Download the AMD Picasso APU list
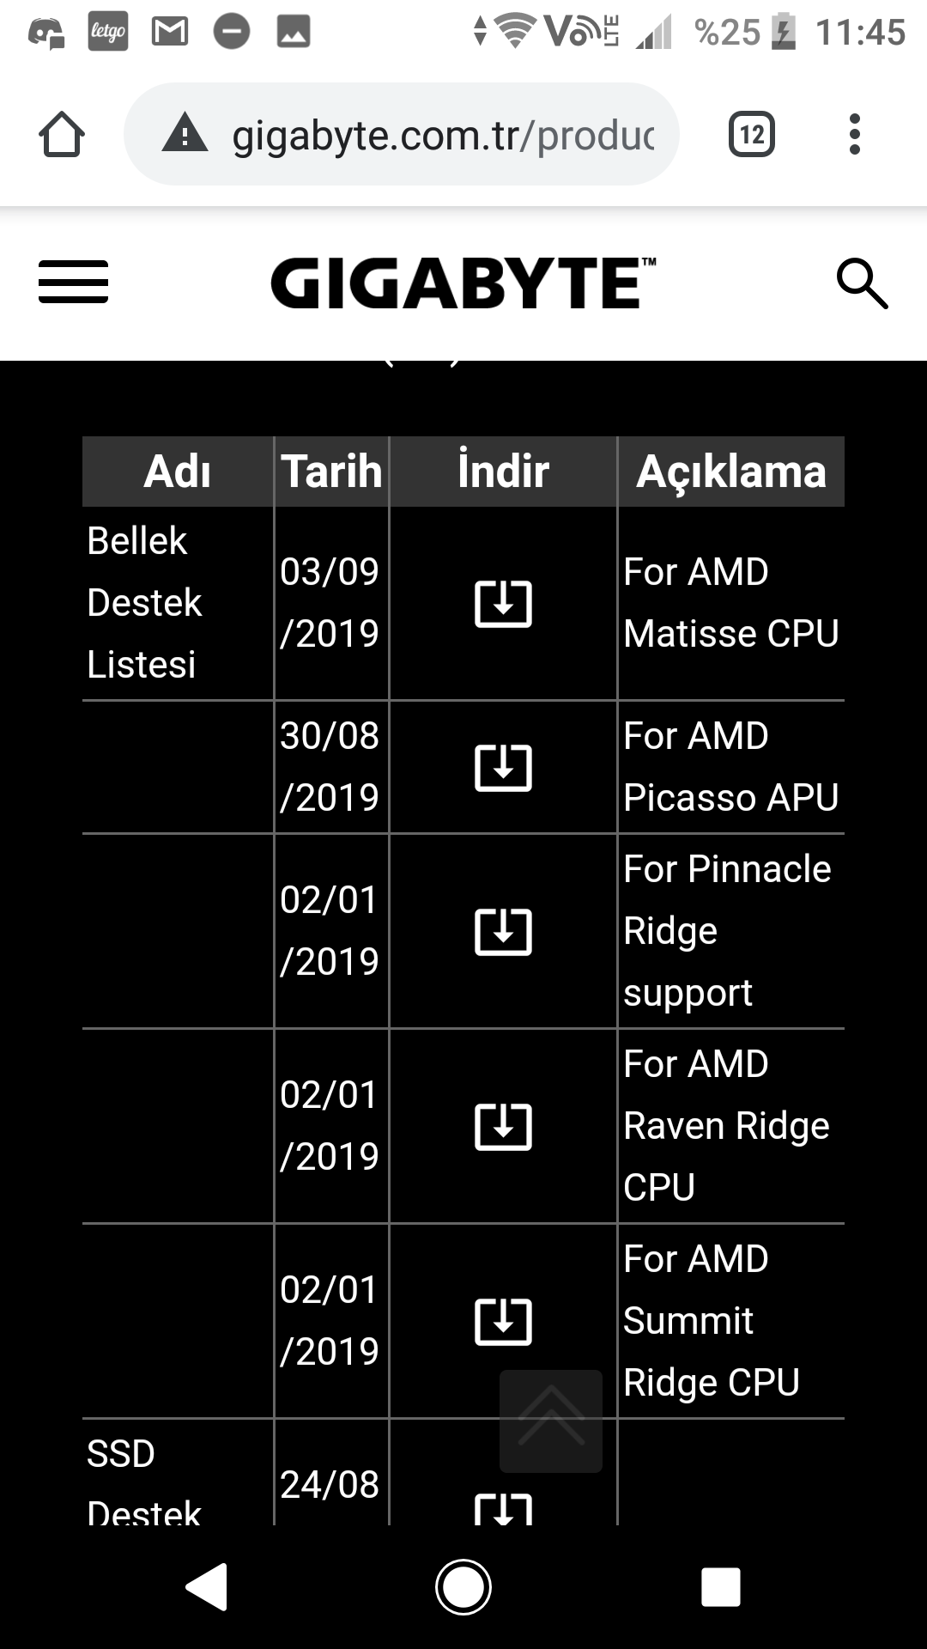The width and height of the screenshot is (927, 1649). pyautogui.click(x=503, y=767)
